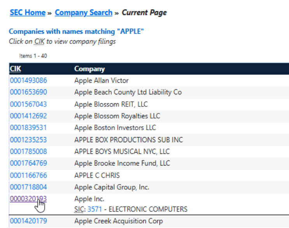
Task: Go to Company Search breadcrumb link
Action: 83,12
